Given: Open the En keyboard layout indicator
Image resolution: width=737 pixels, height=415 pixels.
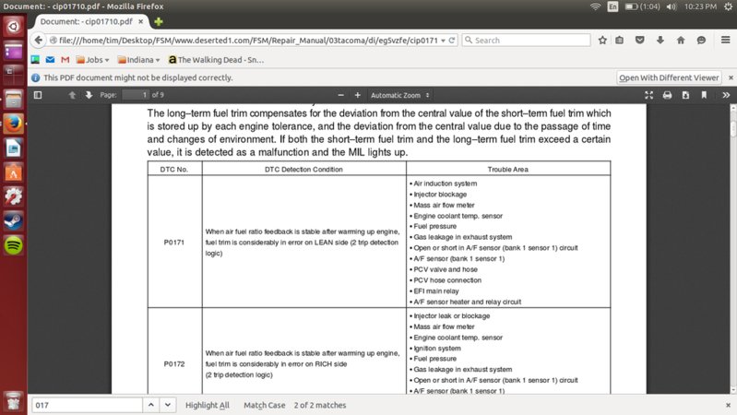Looking at the screenshot, I should pyautogui.click(x=612, y=6).
